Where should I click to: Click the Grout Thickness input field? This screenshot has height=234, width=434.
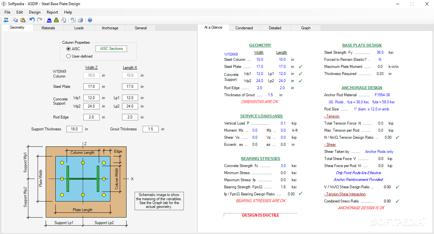[x=151, y=129]
